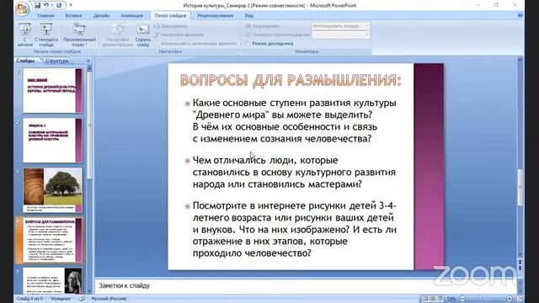Switch to the Слайды pane tab
Image resolution: width=539 pixels, height=303 pixels.
point(26,61)
